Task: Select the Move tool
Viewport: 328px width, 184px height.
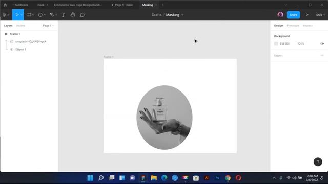Action: tap(17, 15)
